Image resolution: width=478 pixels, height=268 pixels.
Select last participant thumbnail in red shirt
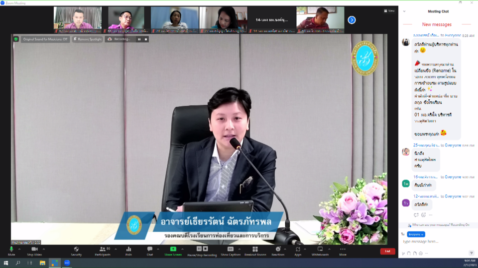click(x=320, y=20)
